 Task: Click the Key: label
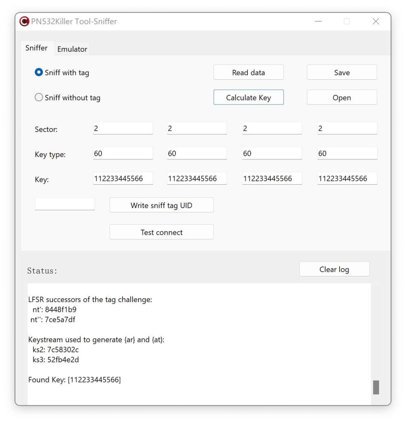(42, 180)
